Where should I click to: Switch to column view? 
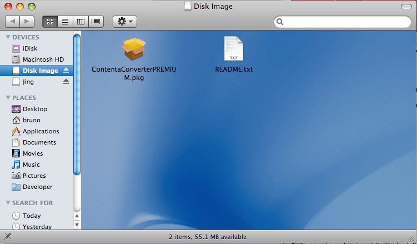(81, 22)
